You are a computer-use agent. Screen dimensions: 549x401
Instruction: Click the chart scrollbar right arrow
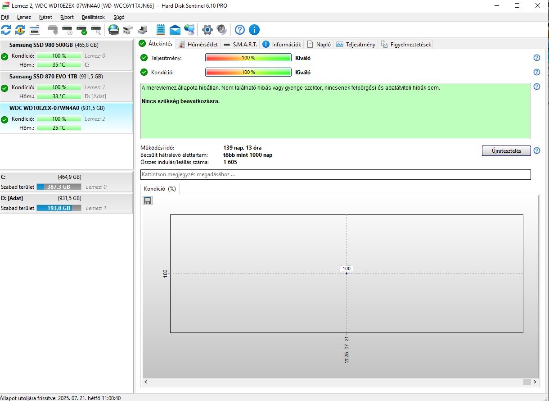pyautogui.click(x=535, y=382)
